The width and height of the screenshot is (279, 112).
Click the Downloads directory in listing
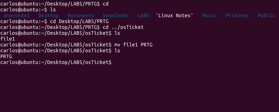(x=116, y=15)
